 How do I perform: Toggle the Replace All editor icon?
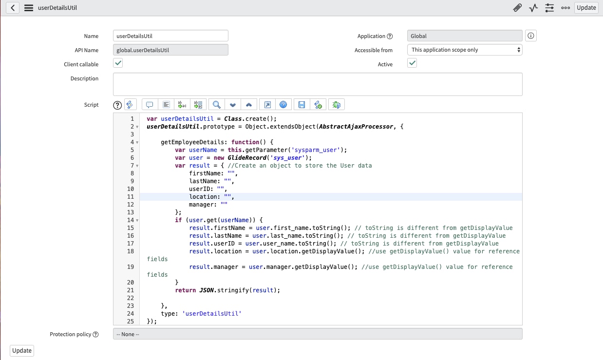[198, 104]
